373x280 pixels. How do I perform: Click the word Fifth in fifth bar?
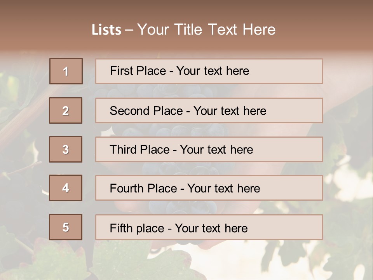(121, 228)
